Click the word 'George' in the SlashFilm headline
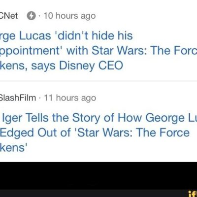The image size is (197, 197). pyautogui.click(x=165, y=118)
